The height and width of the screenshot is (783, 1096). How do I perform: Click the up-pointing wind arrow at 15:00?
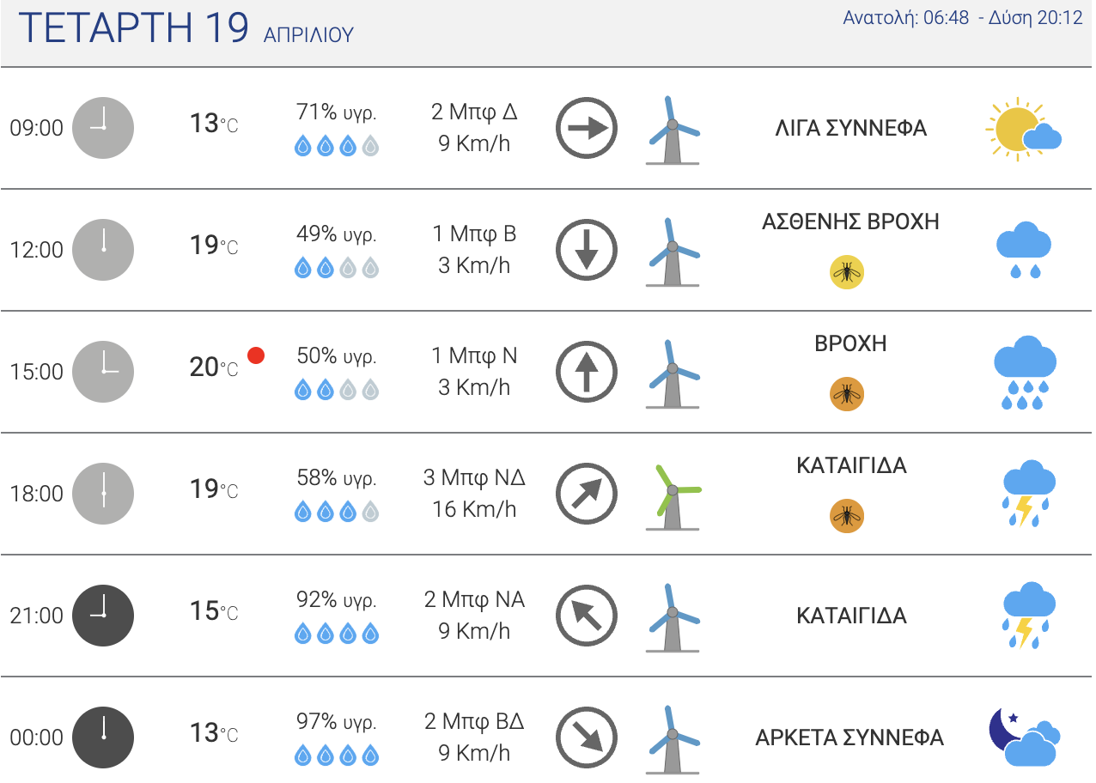587,373
